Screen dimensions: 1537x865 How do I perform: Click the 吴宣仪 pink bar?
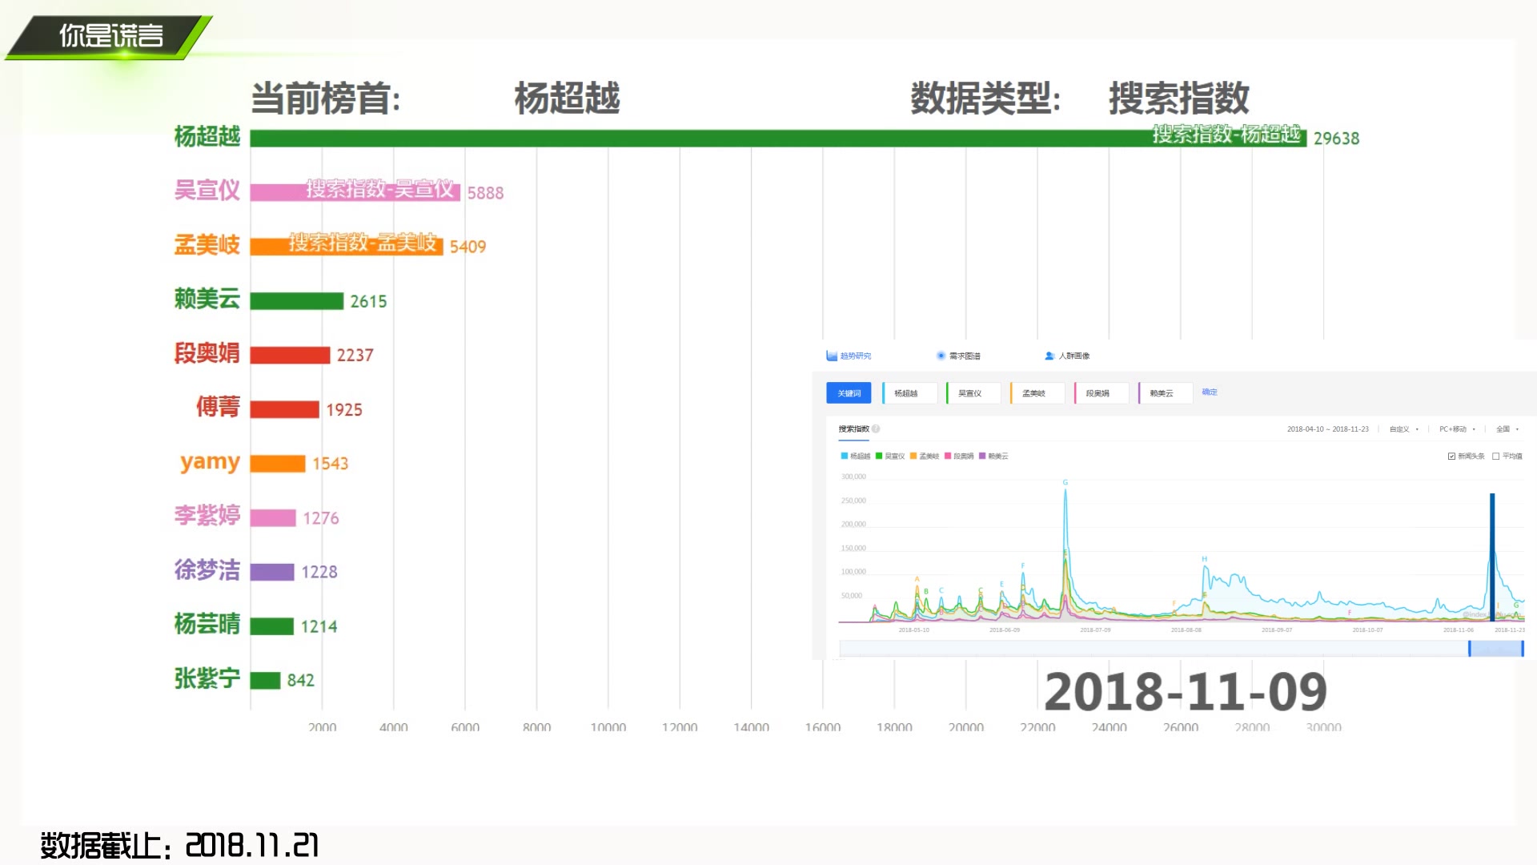click(x=355, y=192)
